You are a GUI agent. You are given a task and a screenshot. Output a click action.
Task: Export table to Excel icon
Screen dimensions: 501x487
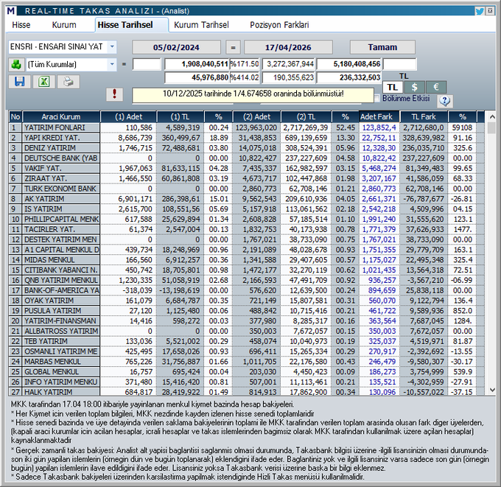click(43, 82)
